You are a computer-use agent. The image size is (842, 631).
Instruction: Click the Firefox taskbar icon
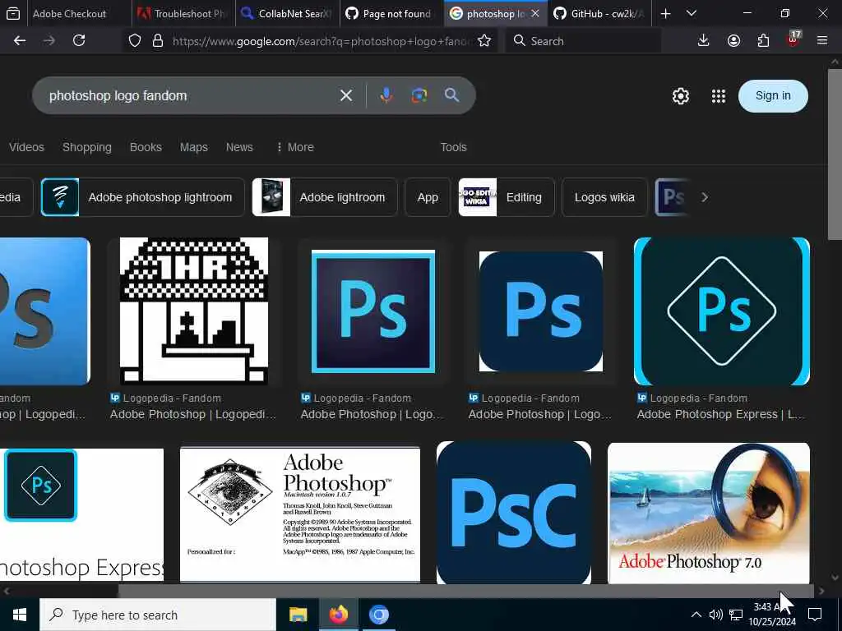click(338, 615)
